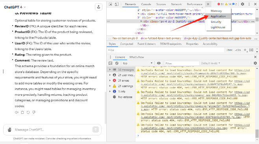Click the clear console icon

117,63
